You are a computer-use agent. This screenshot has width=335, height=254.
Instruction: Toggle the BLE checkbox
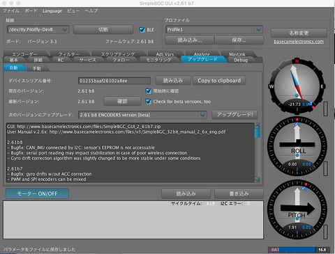click(x=142, y=30)
